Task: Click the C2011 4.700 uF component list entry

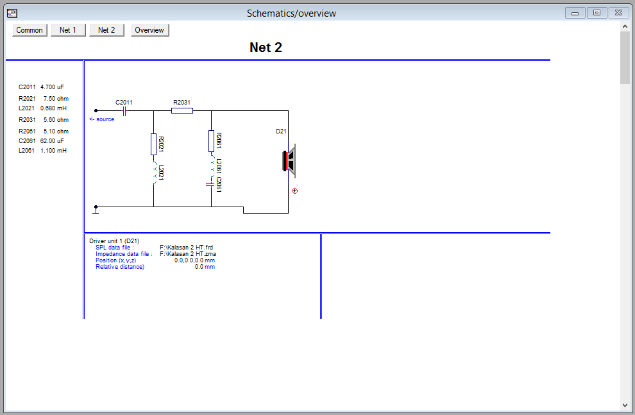Action: point(41,87)
